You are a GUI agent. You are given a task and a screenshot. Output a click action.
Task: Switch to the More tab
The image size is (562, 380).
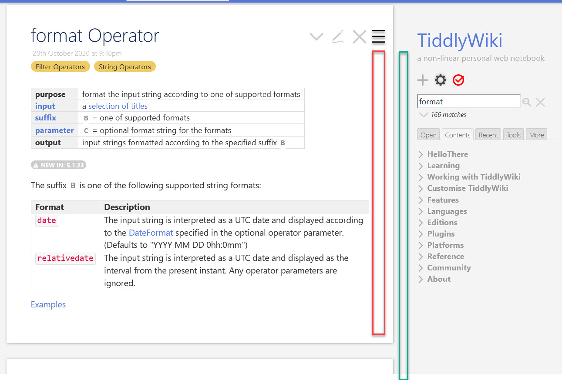(536, 135)
